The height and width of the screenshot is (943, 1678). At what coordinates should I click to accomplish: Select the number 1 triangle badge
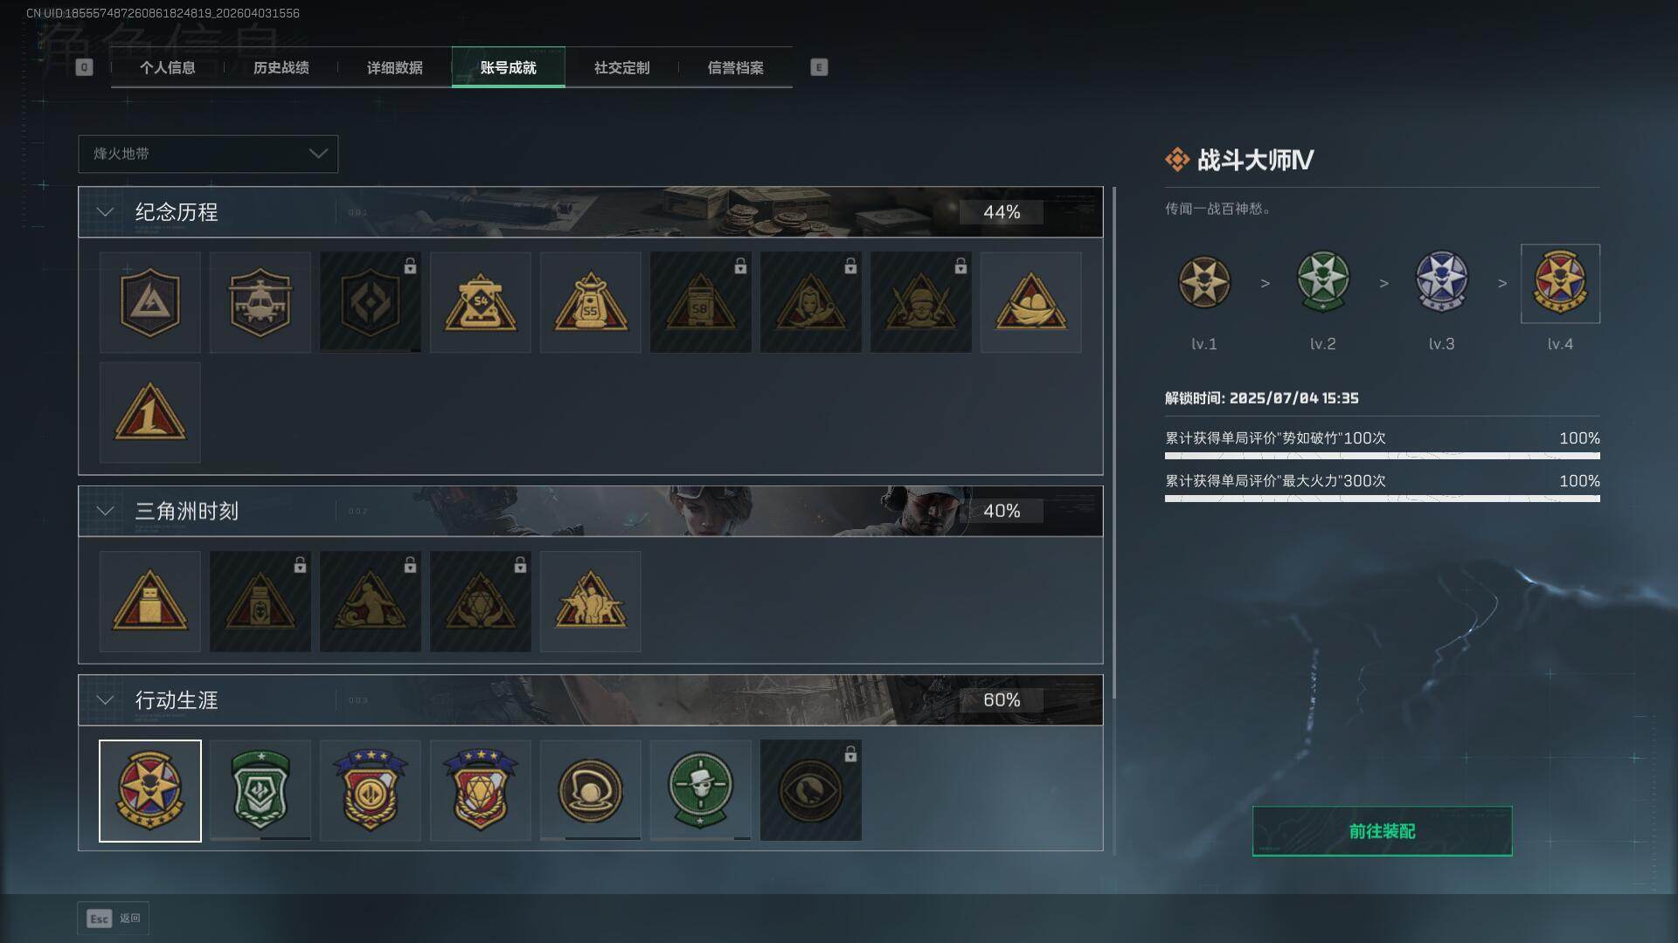click(x=149, y=412)
